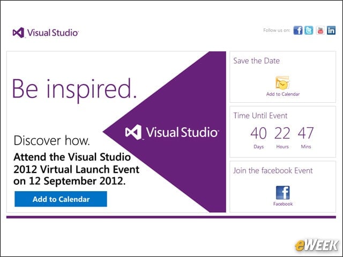Click the 'Discover how.' text
Viewport: 343px width, 257px height.
[x=51, y=140]
